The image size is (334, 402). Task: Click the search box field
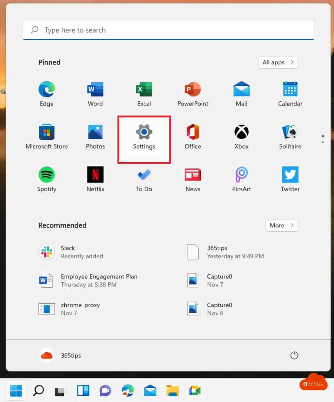tap(169, 30)
